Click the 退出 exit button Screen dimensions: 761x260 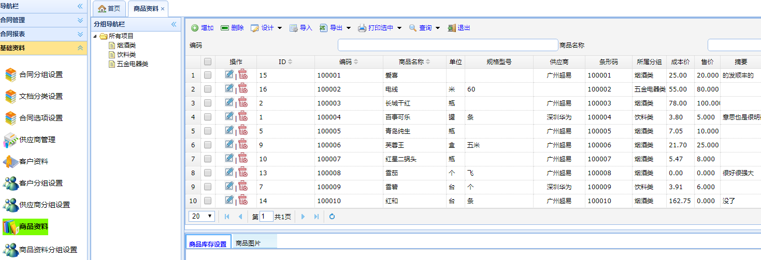pyautogui.click(x=459, y=28)
